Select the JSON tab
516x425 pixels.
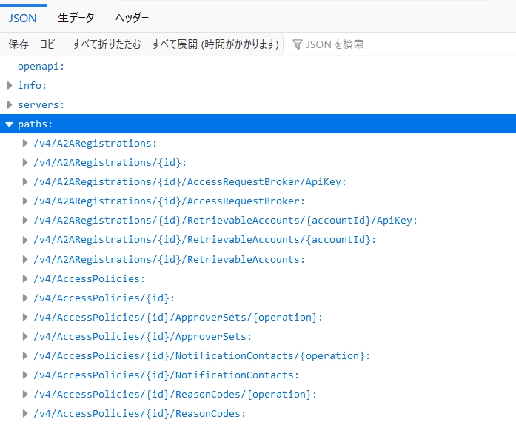tap(23, 18)
